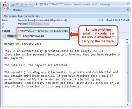Click the Redo icon in Quick Access Toolbar
The width and height of the screenshot is (132, 109).
point(22,4)
